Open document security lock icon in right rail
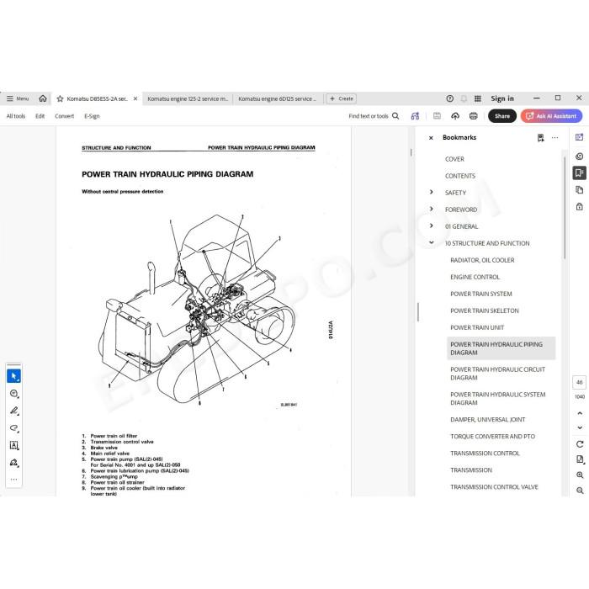The image size is (589, 589). click(579, 206)
